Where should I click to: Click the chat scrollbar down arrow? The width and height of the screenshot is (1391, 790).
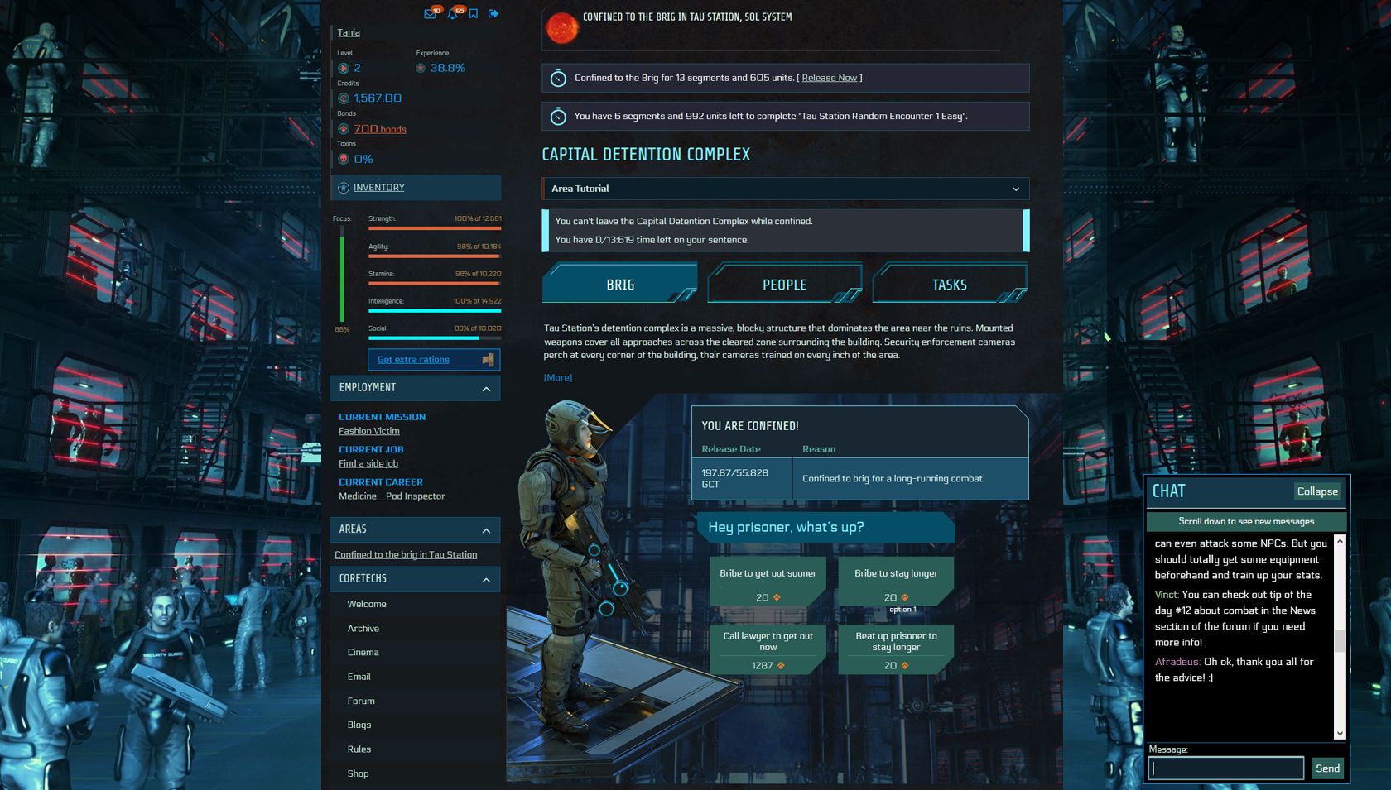[1340, 733]
